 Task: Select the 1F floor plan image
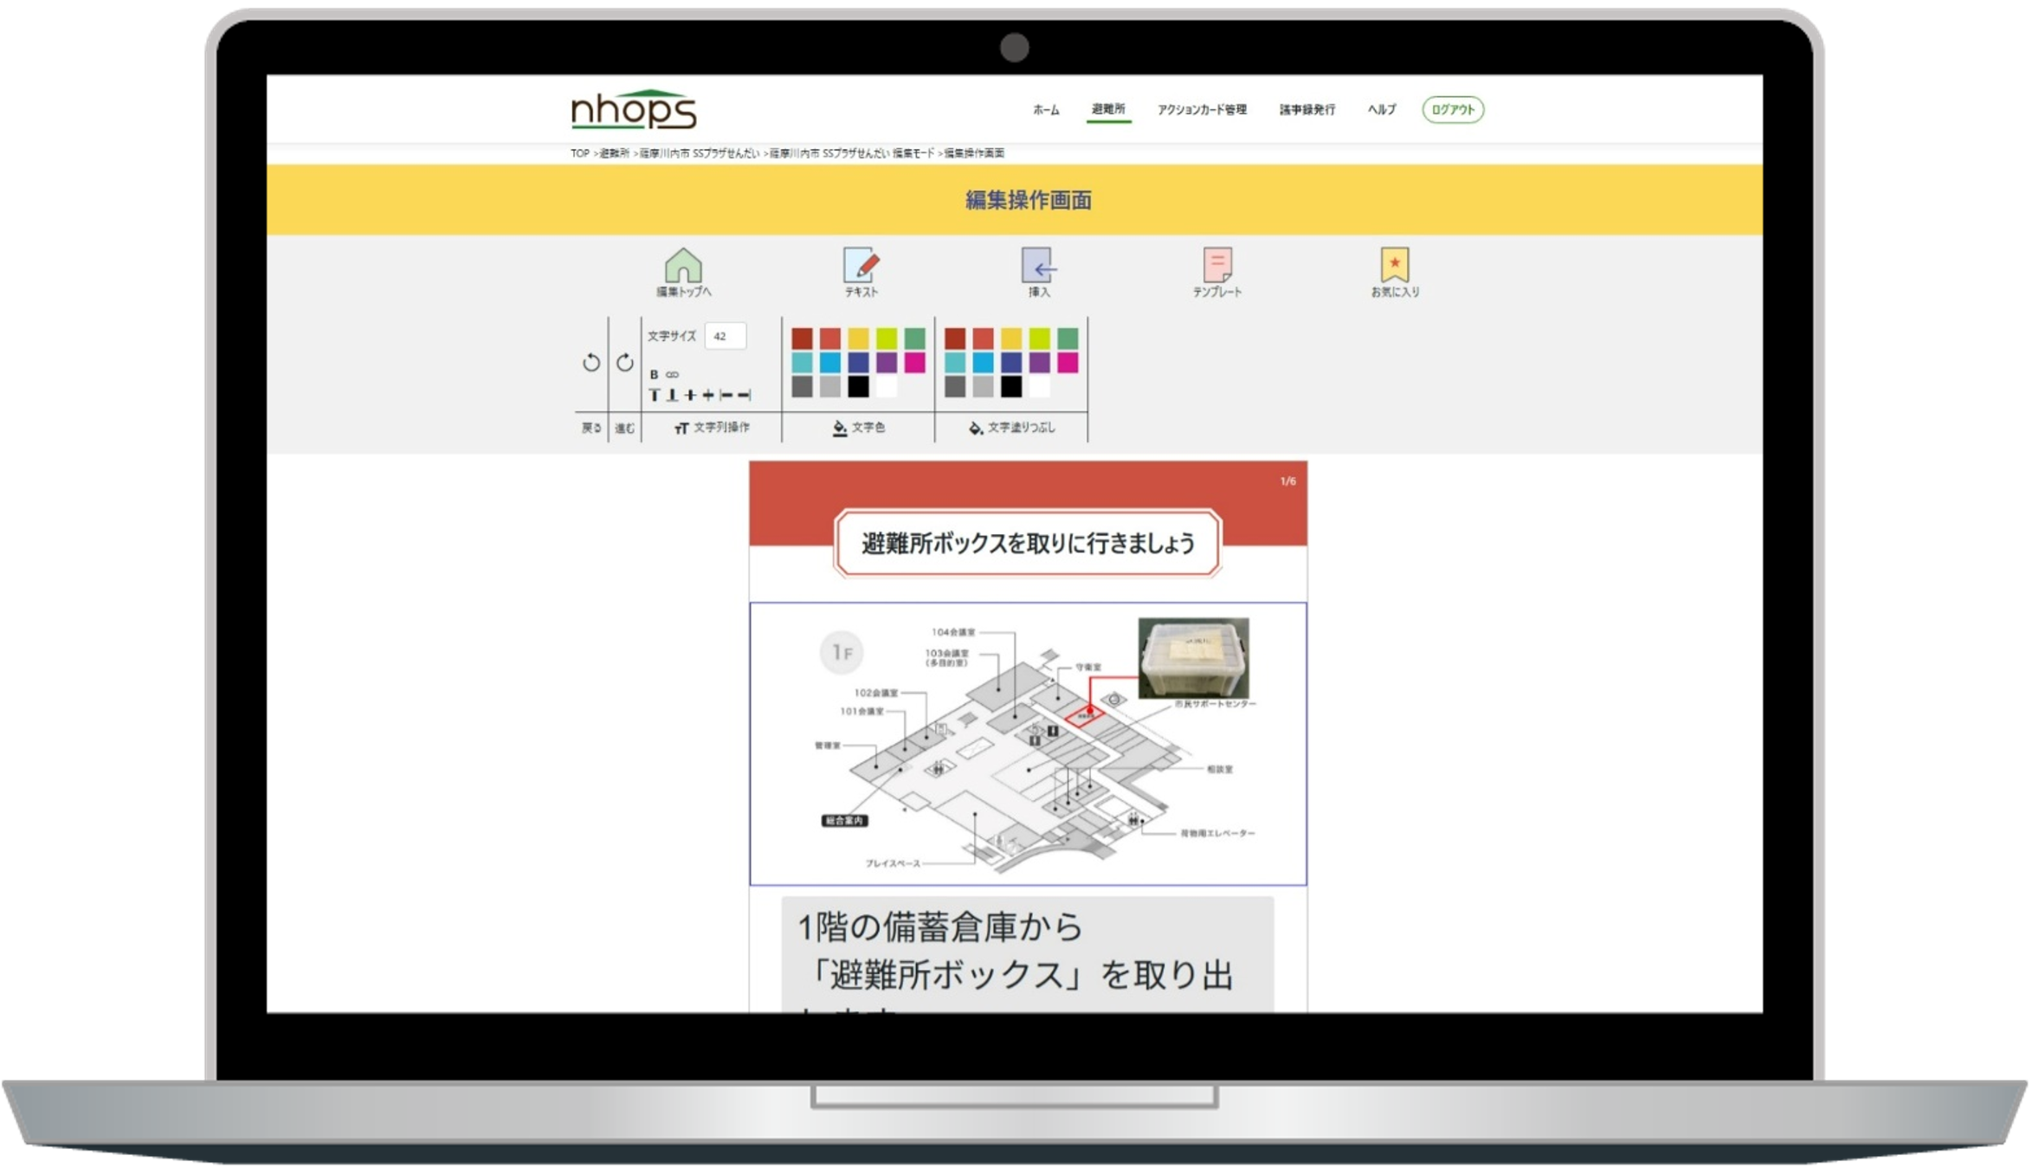(1028, 744)
